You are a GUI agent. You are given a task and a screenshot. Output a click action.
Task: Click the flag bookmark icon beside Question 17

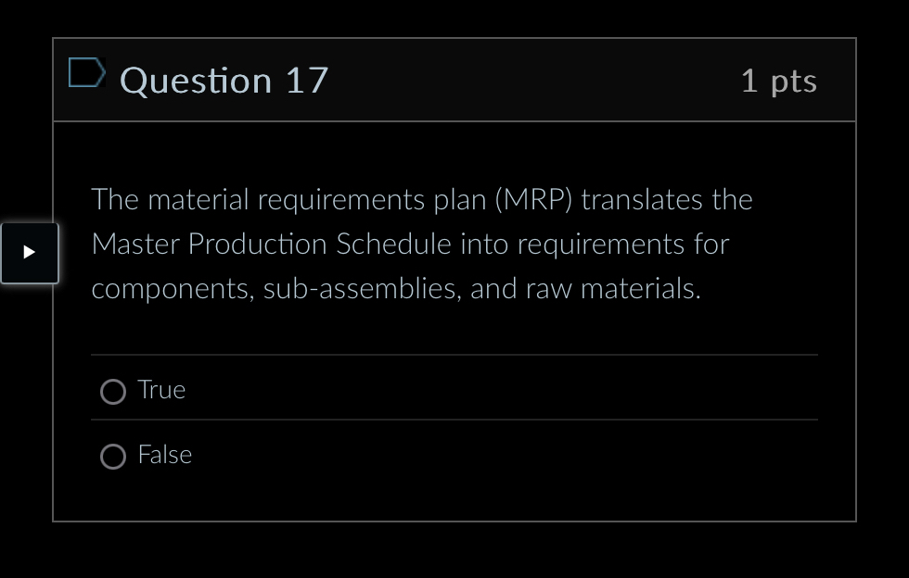(x=86, y=72)
